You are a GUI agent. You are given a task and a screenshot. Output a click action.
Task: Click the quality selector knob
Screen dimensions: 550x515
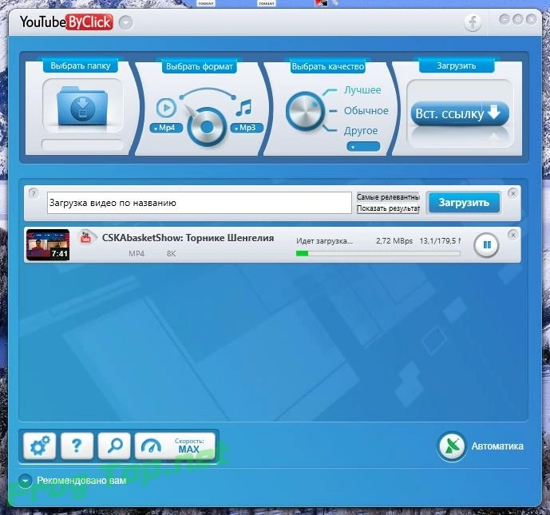pyautogui.click(x=305, y=111)
